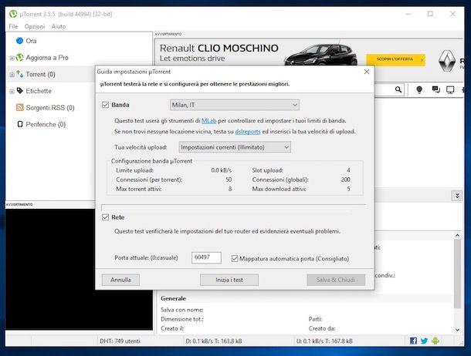Open the File menu

[13, 26]
